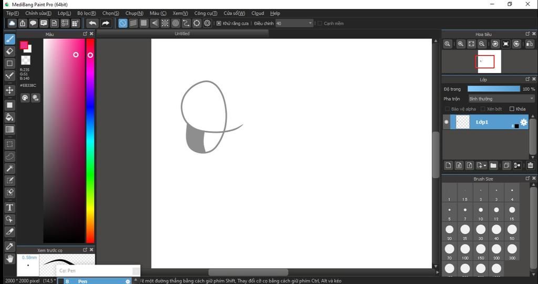Select the Selection Eraser tool

(x=9, y=193)
